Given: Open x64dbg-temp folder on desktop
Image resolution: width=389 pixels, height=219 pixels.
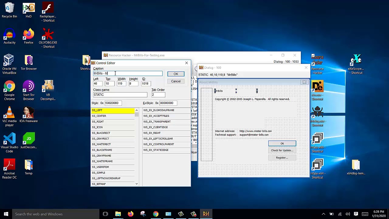Looking at the screenshot, I should [356, 167].
